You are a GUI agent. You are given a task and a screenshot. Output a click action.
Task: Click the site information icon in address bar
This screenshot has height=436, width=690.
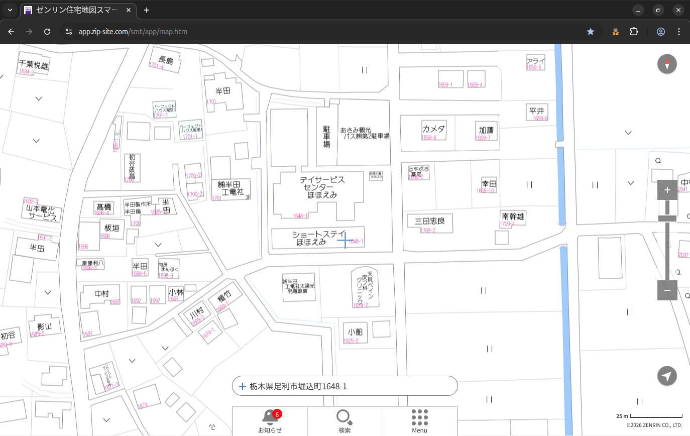69,32
